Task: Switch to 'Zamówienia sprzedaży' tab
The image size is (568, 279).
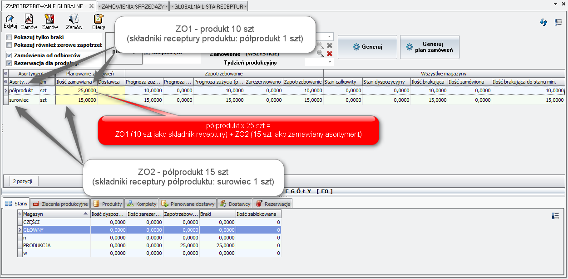Action: click(x=132, y=6)
